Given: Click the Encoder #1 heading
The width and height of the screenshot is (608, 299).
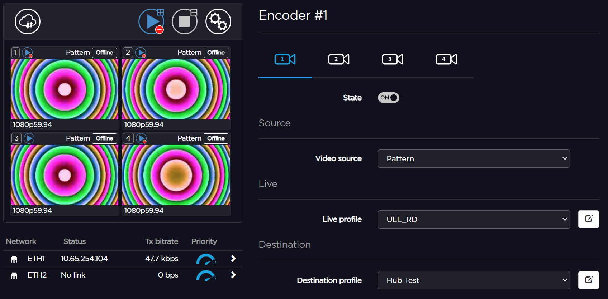Looking at the screenshot, I should tap(293, 15).
